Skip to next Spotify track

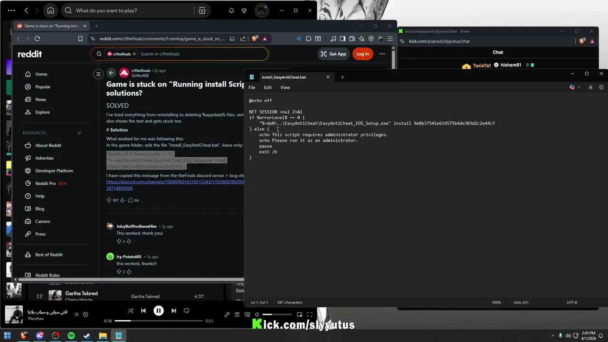tap(173, 311)
